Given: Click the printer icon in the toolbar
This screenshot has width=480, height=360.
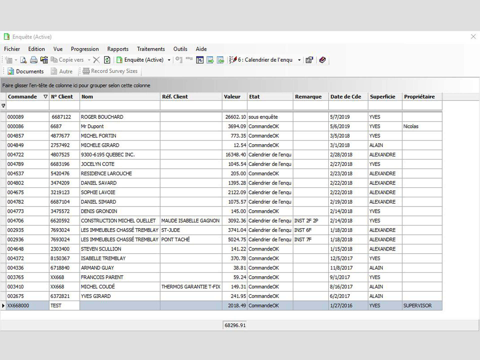Looking at the screenshot, I should point(33,60).
